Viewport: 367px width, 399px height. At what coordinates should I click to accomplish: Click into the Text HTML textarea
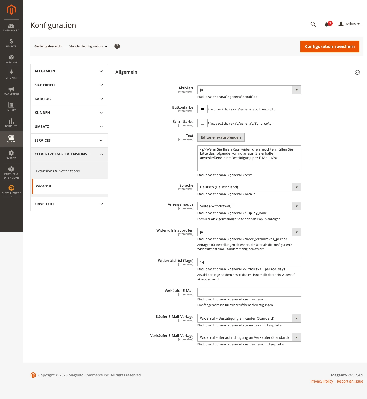point(249,158)
